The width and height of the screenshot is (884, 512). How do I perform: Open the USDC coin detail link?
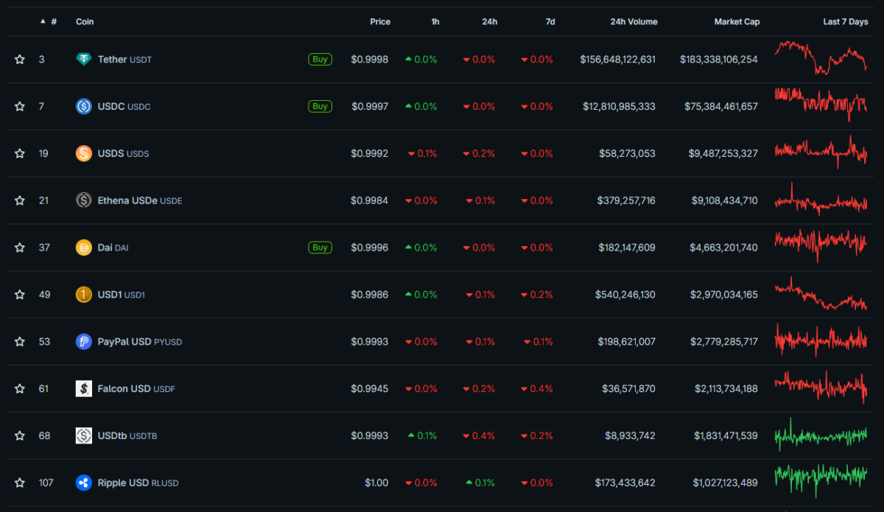tap(113, 106)
